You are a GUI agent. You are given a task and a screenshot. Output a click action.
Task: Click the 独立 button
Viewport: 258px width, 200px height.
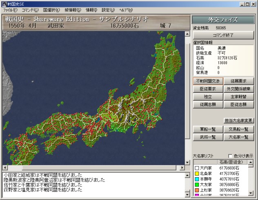coord(208,97)
